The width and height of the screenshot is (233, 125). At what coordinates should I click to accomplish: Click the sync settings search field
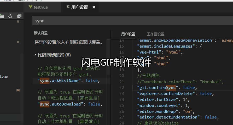tap(132, 21)
